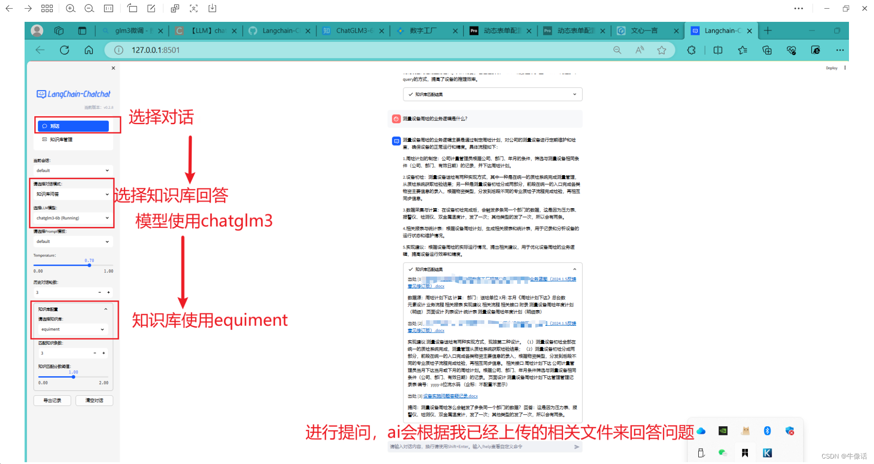Click the 清空对话 button
Screen dimensions: 874x464
click(x=94, y=400)
